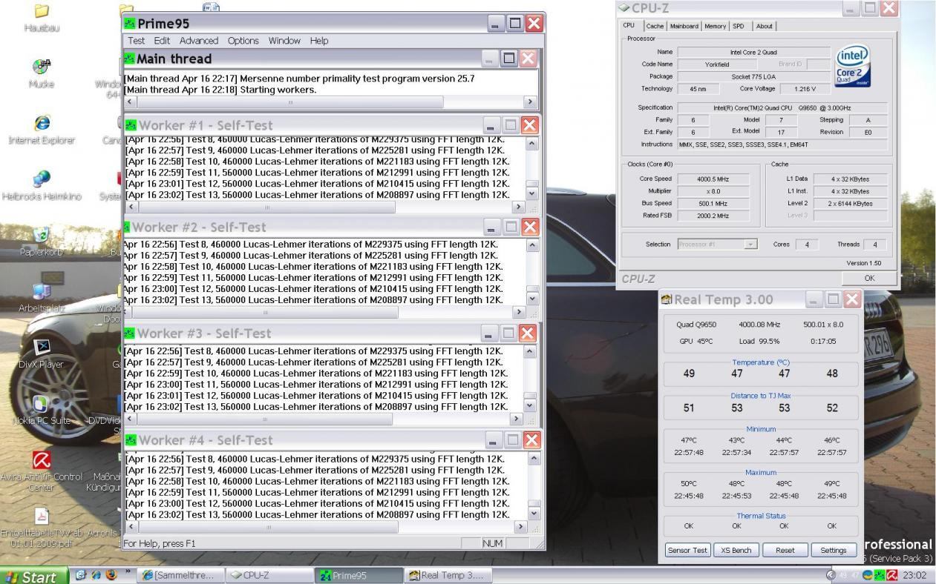Select Prime95 taskbar button
This screenshot has height=584, width=936.
359,576
